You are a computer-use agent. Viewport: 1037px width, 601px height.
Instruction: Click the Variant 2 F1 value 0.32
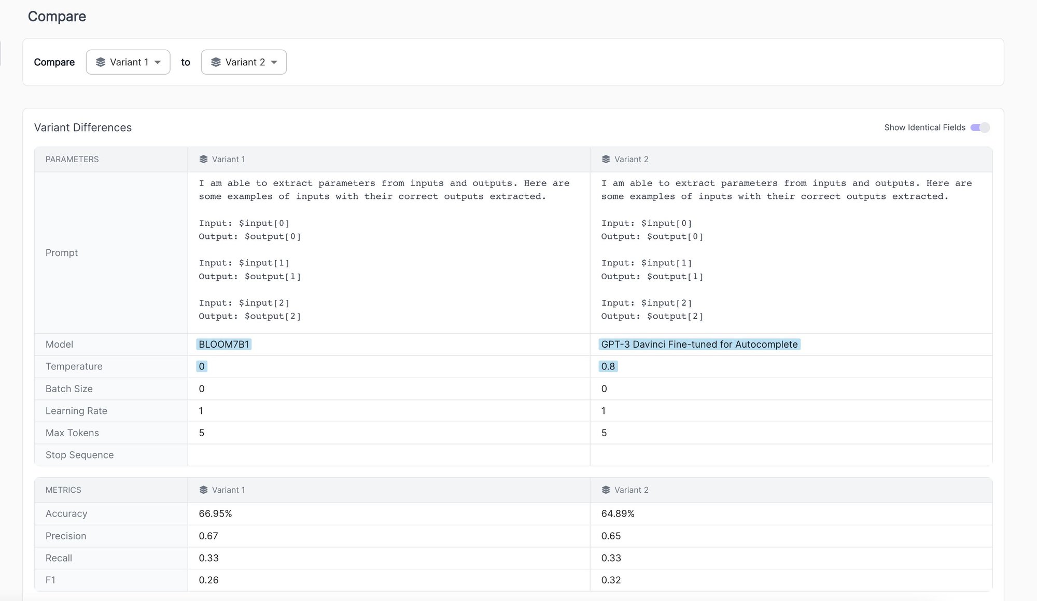click(611, 580)
